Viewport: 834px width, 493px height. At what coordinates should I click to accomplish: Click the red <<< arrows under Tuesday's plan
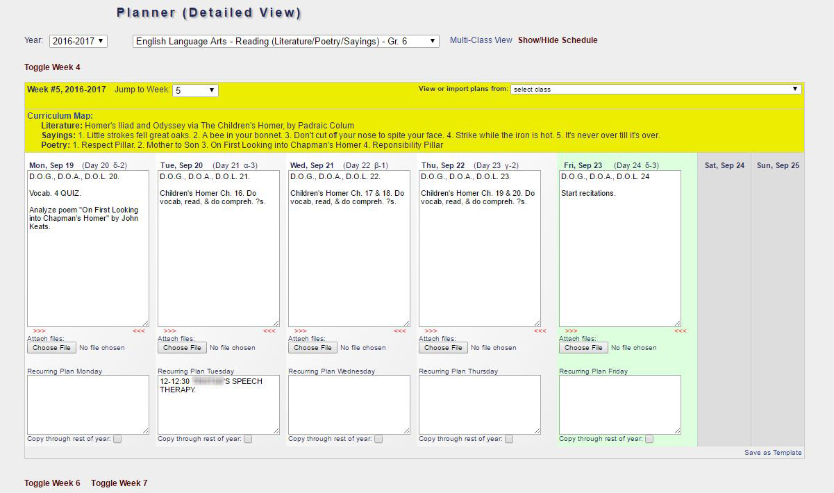point(269,331)
